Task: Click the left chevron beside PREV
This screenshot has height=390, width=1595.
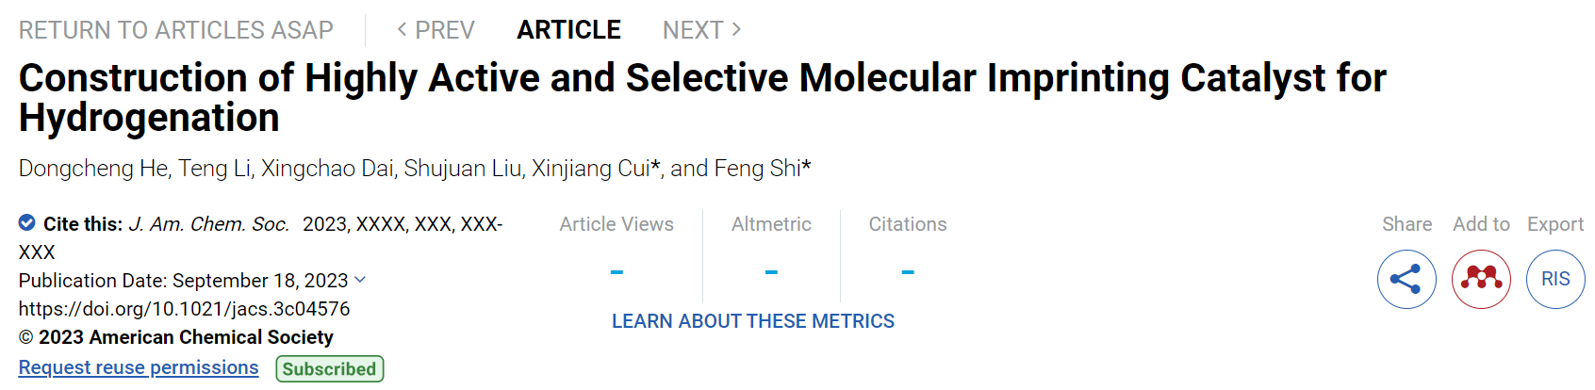Action: pyautogui.click(x=403, y=29)
